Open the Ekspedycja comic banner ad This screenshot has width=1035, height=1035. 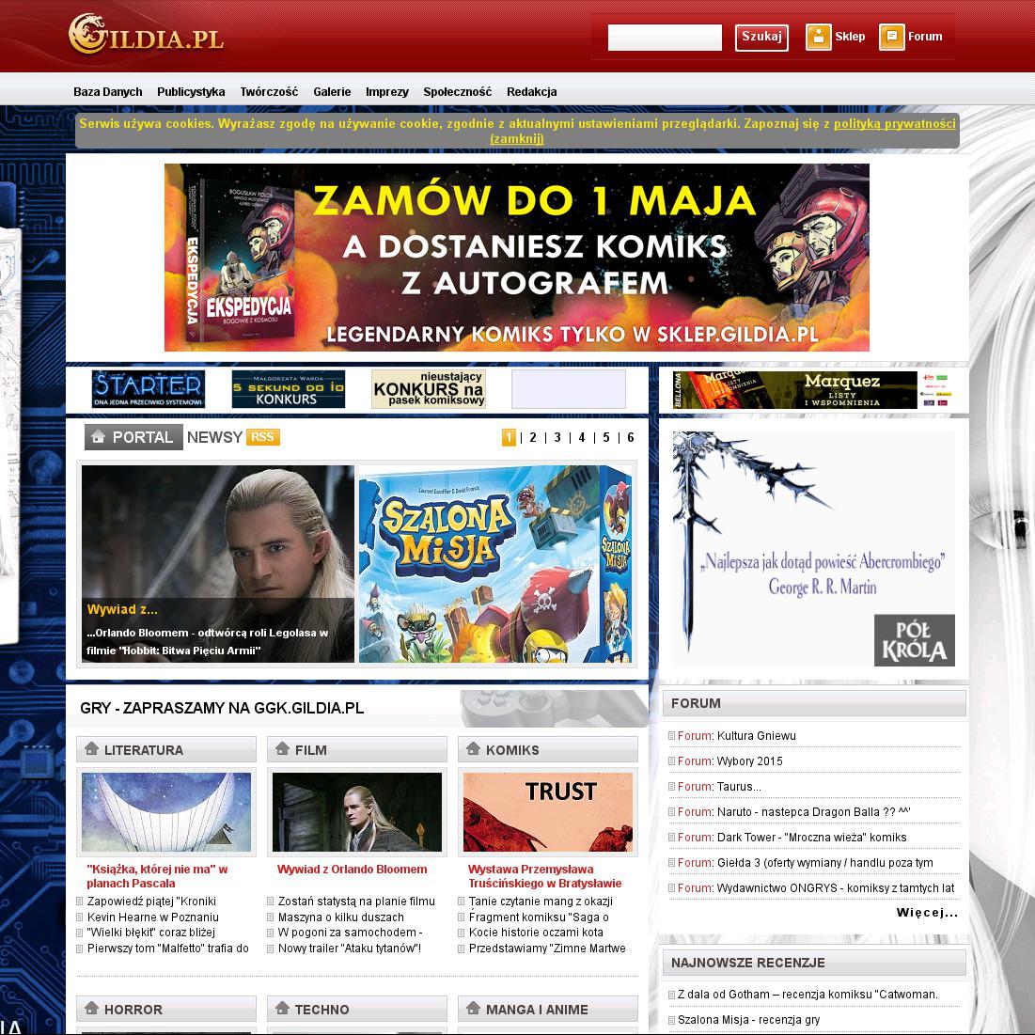pos(517,258)
